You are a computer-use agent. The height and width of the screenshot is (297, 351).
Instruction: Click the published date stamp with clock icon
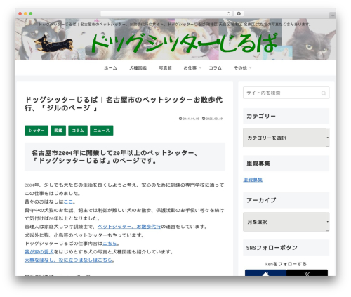(189, 119)
